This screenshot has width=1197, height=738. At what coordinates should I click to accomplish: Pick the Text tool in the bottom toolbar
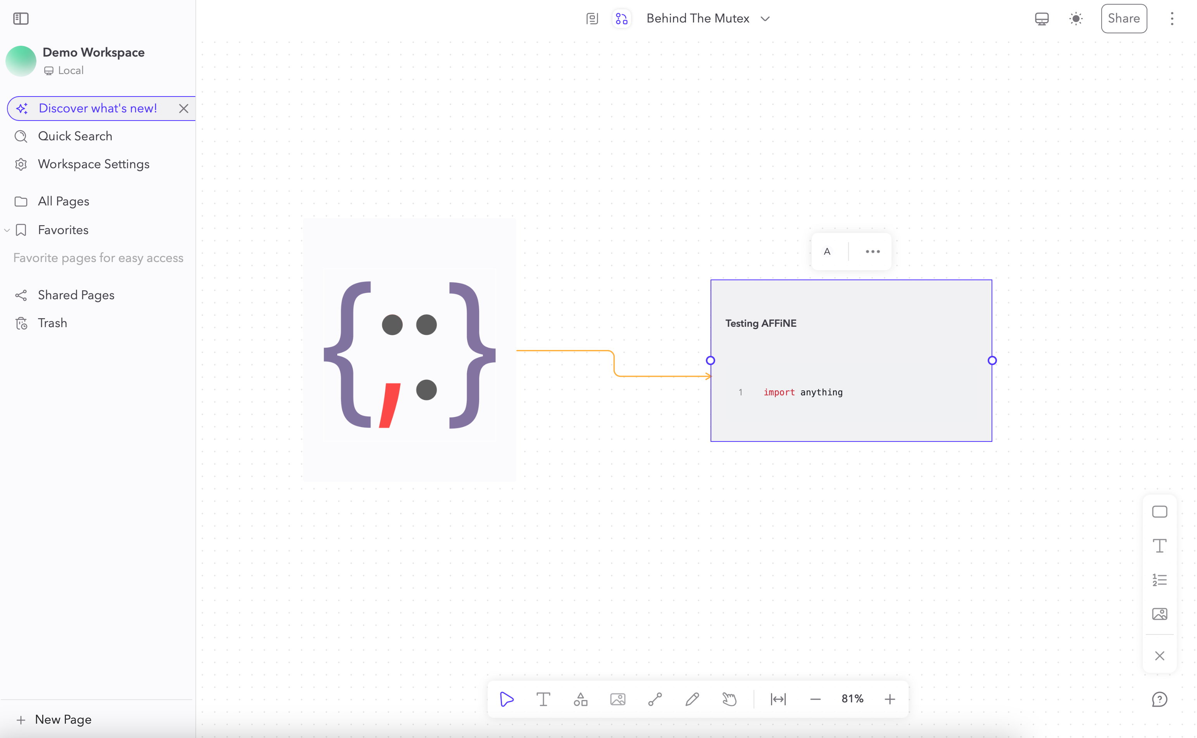[543, 699]
